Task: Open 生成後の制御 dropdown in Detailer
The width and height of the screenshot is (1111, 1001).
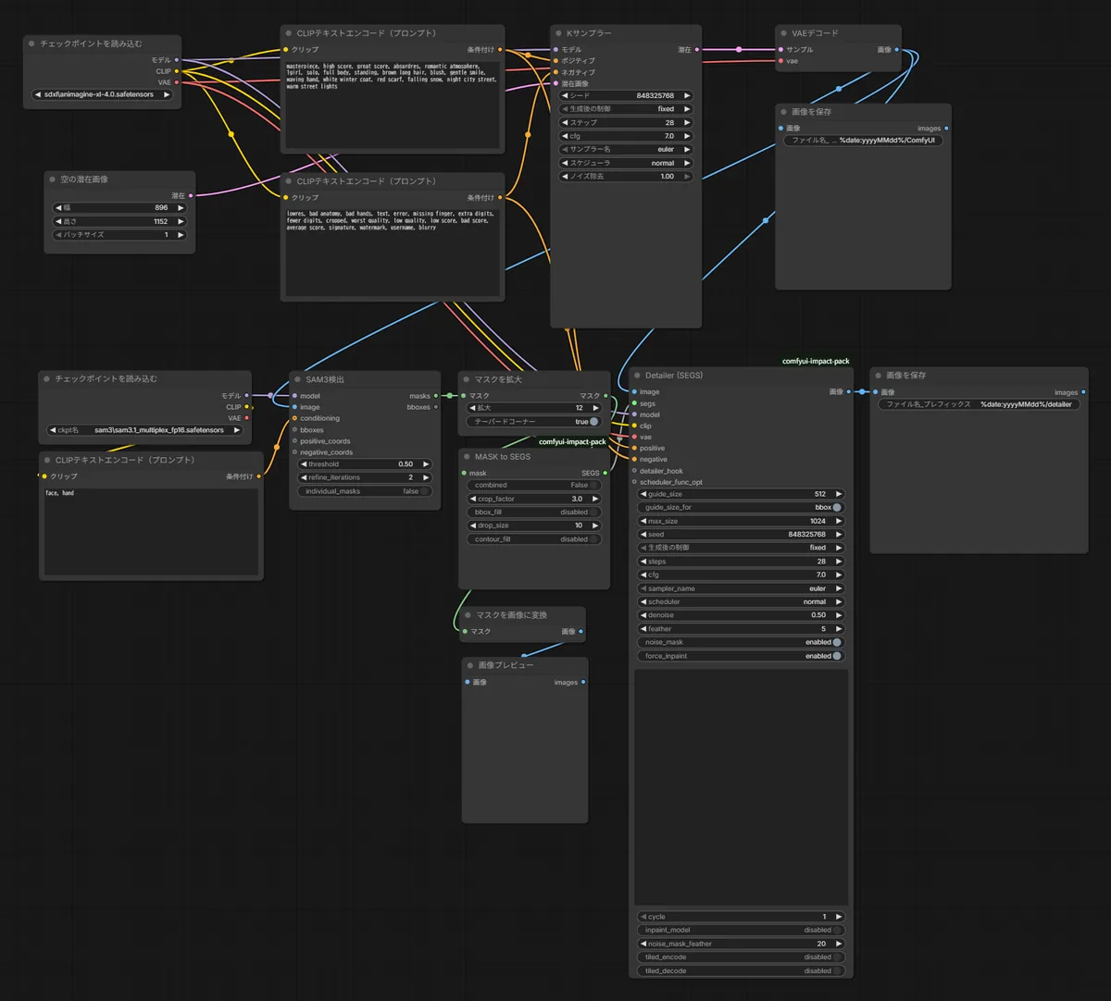Action: click(741, 548)
